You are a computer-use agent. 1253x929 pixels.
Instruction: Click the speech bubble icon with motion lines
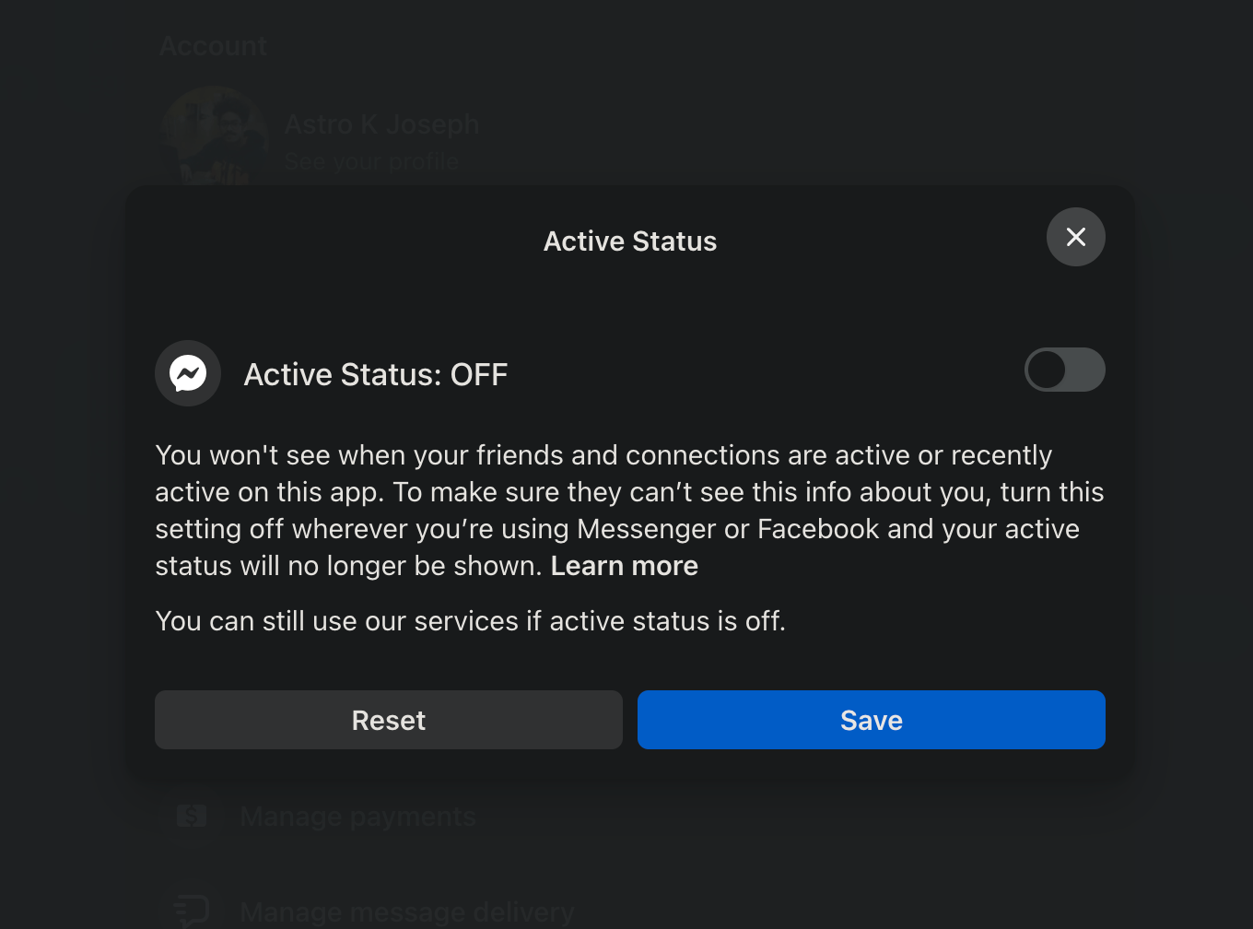[x=191, y=910]
